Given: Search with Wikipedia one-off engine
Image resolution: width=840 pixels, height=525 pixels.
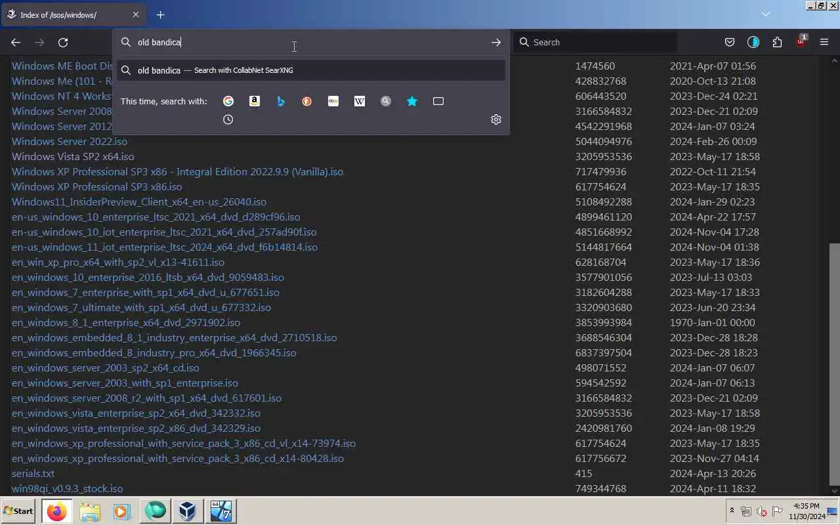Looking at the screenshot, I should 360,101.
